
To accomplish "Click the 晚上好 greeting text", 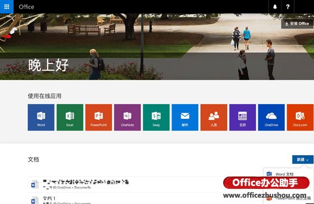I will tap(48, 65).
